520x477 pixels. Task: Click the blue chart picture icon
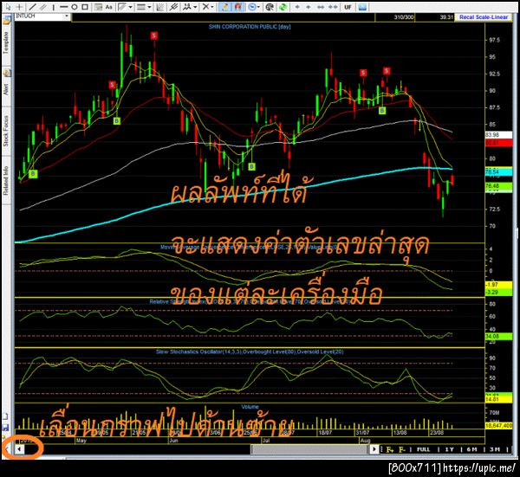(362, 7)
